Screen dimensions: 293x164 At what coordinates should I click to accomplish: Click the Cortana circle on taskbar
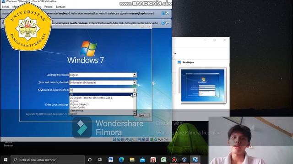pos(90,160)
